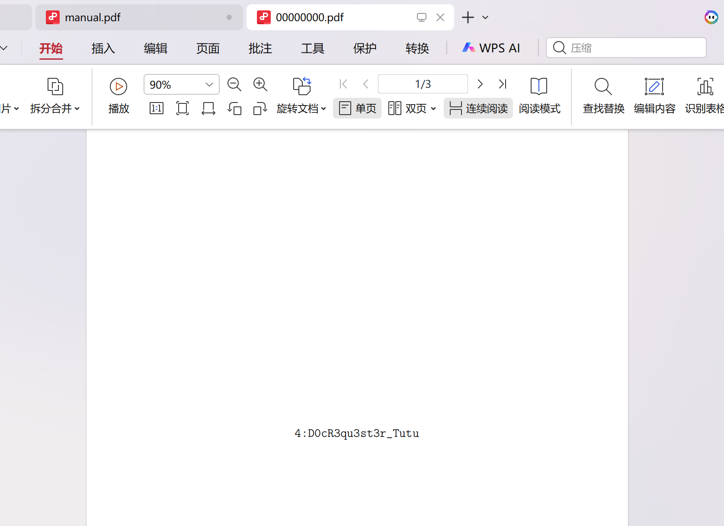Image resolution: width=724 pixels, height=526 pixels.
Task: Click the page number field 1/3
Action: pyautogui.click(x=423, y=84)
